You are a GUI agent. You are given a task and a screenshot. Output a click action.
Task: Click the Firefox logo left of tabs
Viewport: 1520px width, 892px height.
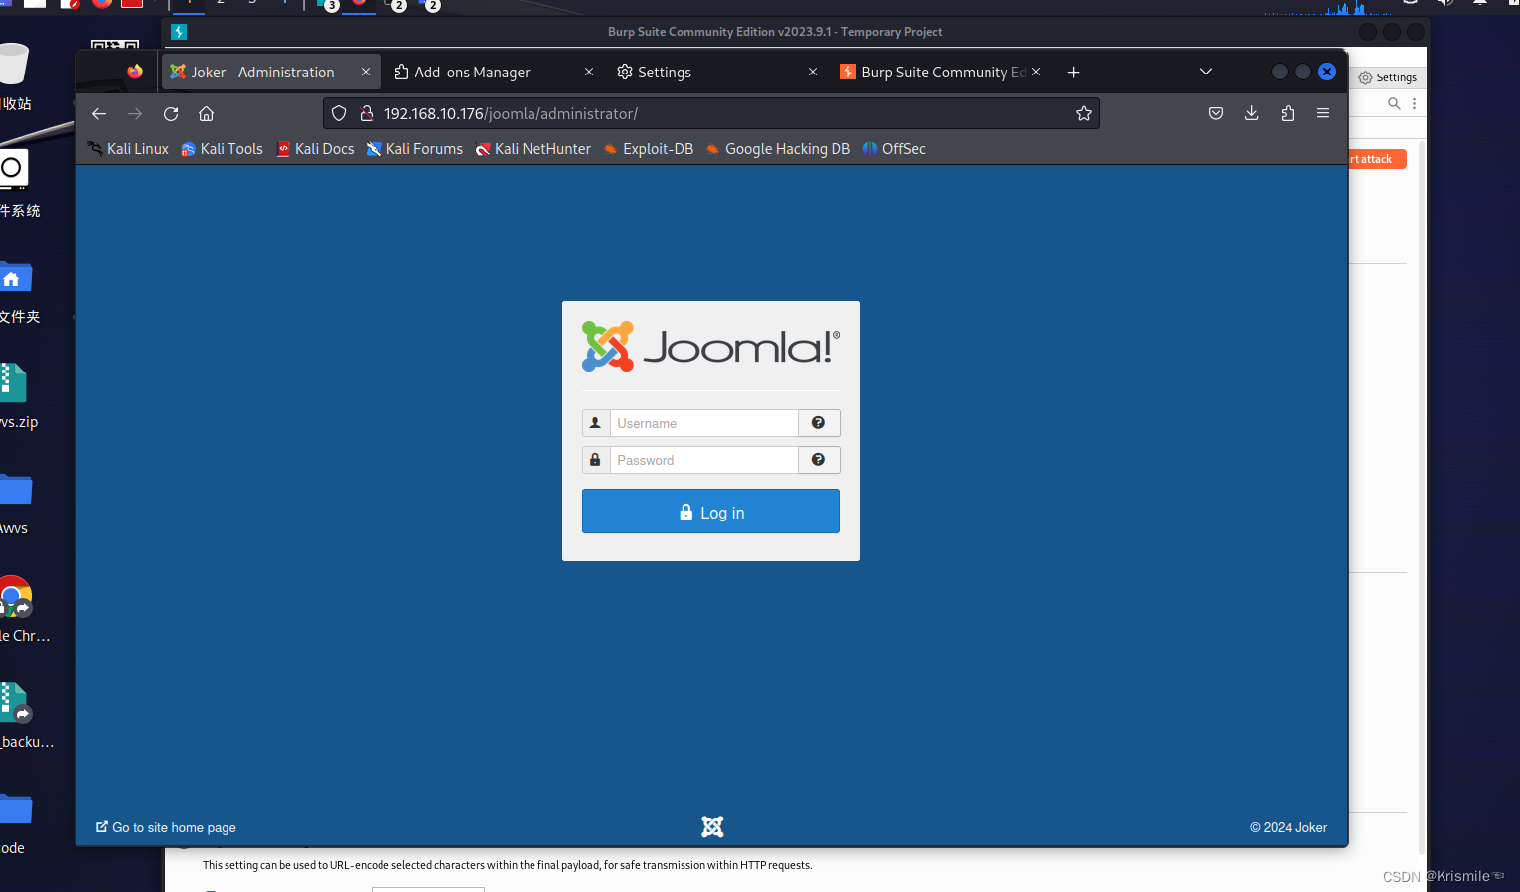pyautogui.click(x=135, y=72)
